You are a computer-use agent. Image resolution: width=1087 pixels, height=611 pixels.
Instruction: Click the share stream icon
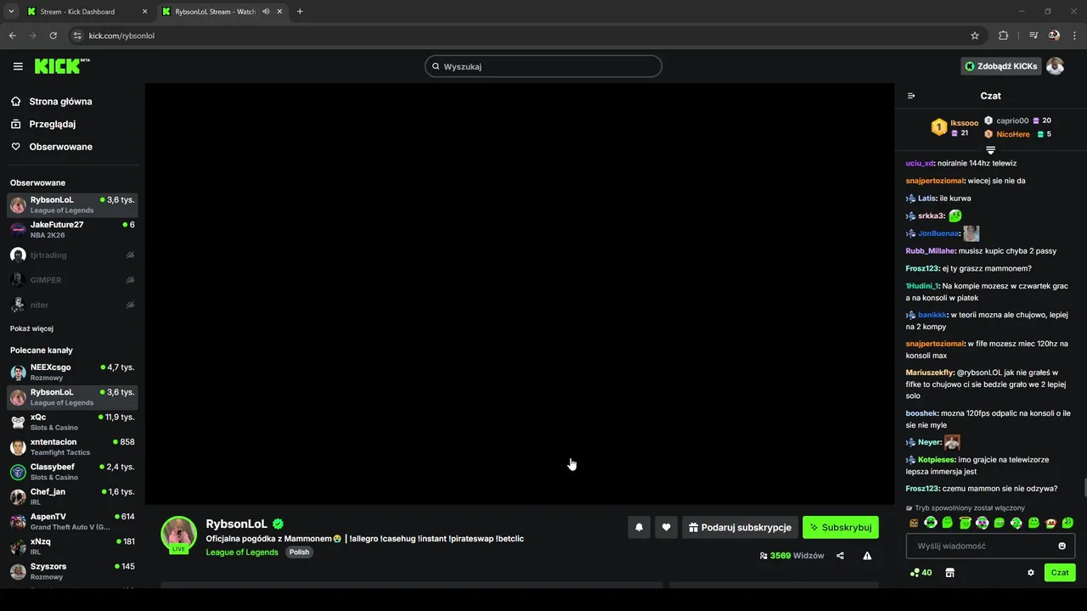840,556
